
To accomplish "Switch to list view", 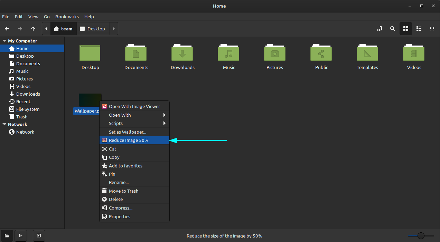I will (419, 29).
